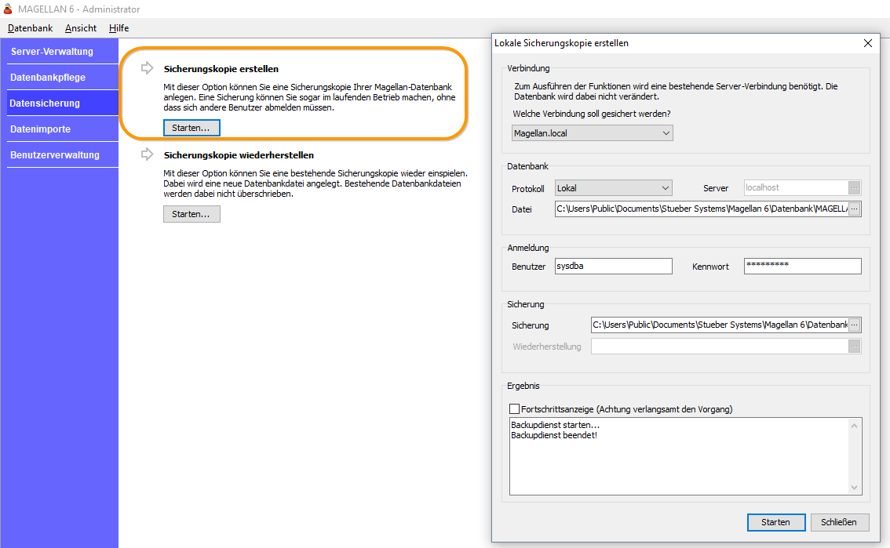Click Starten button in the backup dialog
890x548 pixels.
(776, 522)
